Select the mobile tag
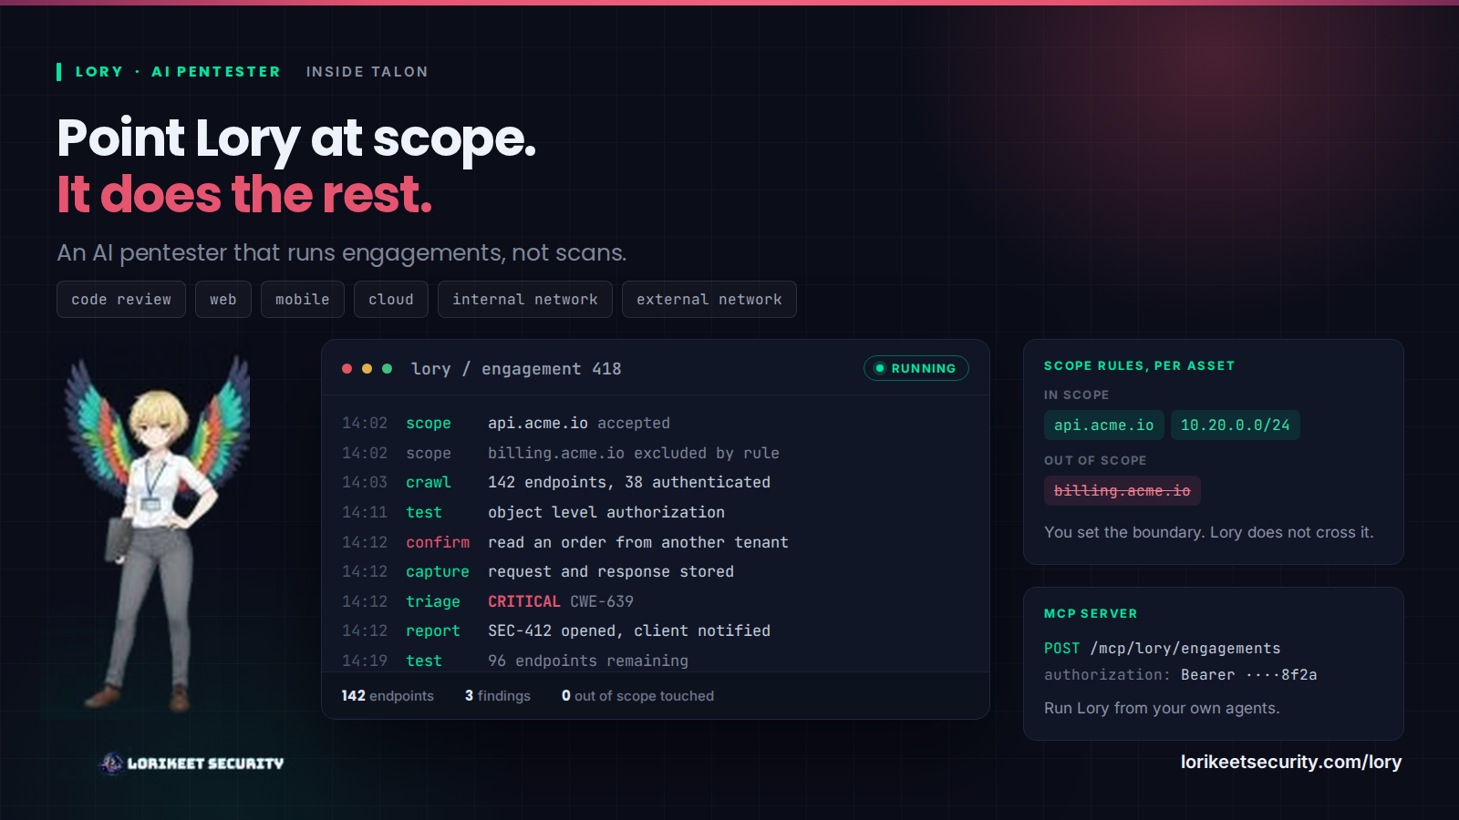 point(303,300)
